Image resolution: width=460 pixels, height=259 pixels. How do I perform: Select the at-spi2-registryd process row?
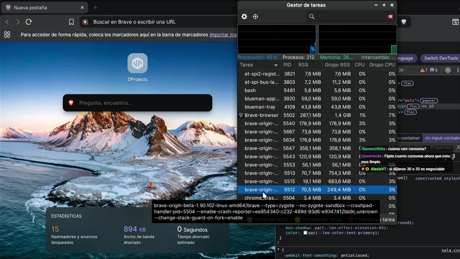(x=317, y=74)
